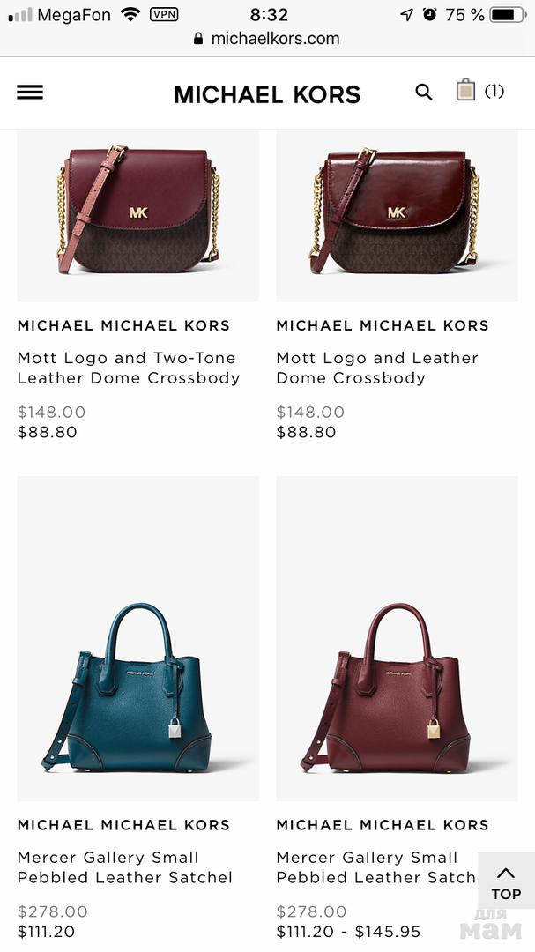Open the glossy Mott Leather Dome bag image
The width and height of the screenshot is (535, 952).
pos(398,216)
